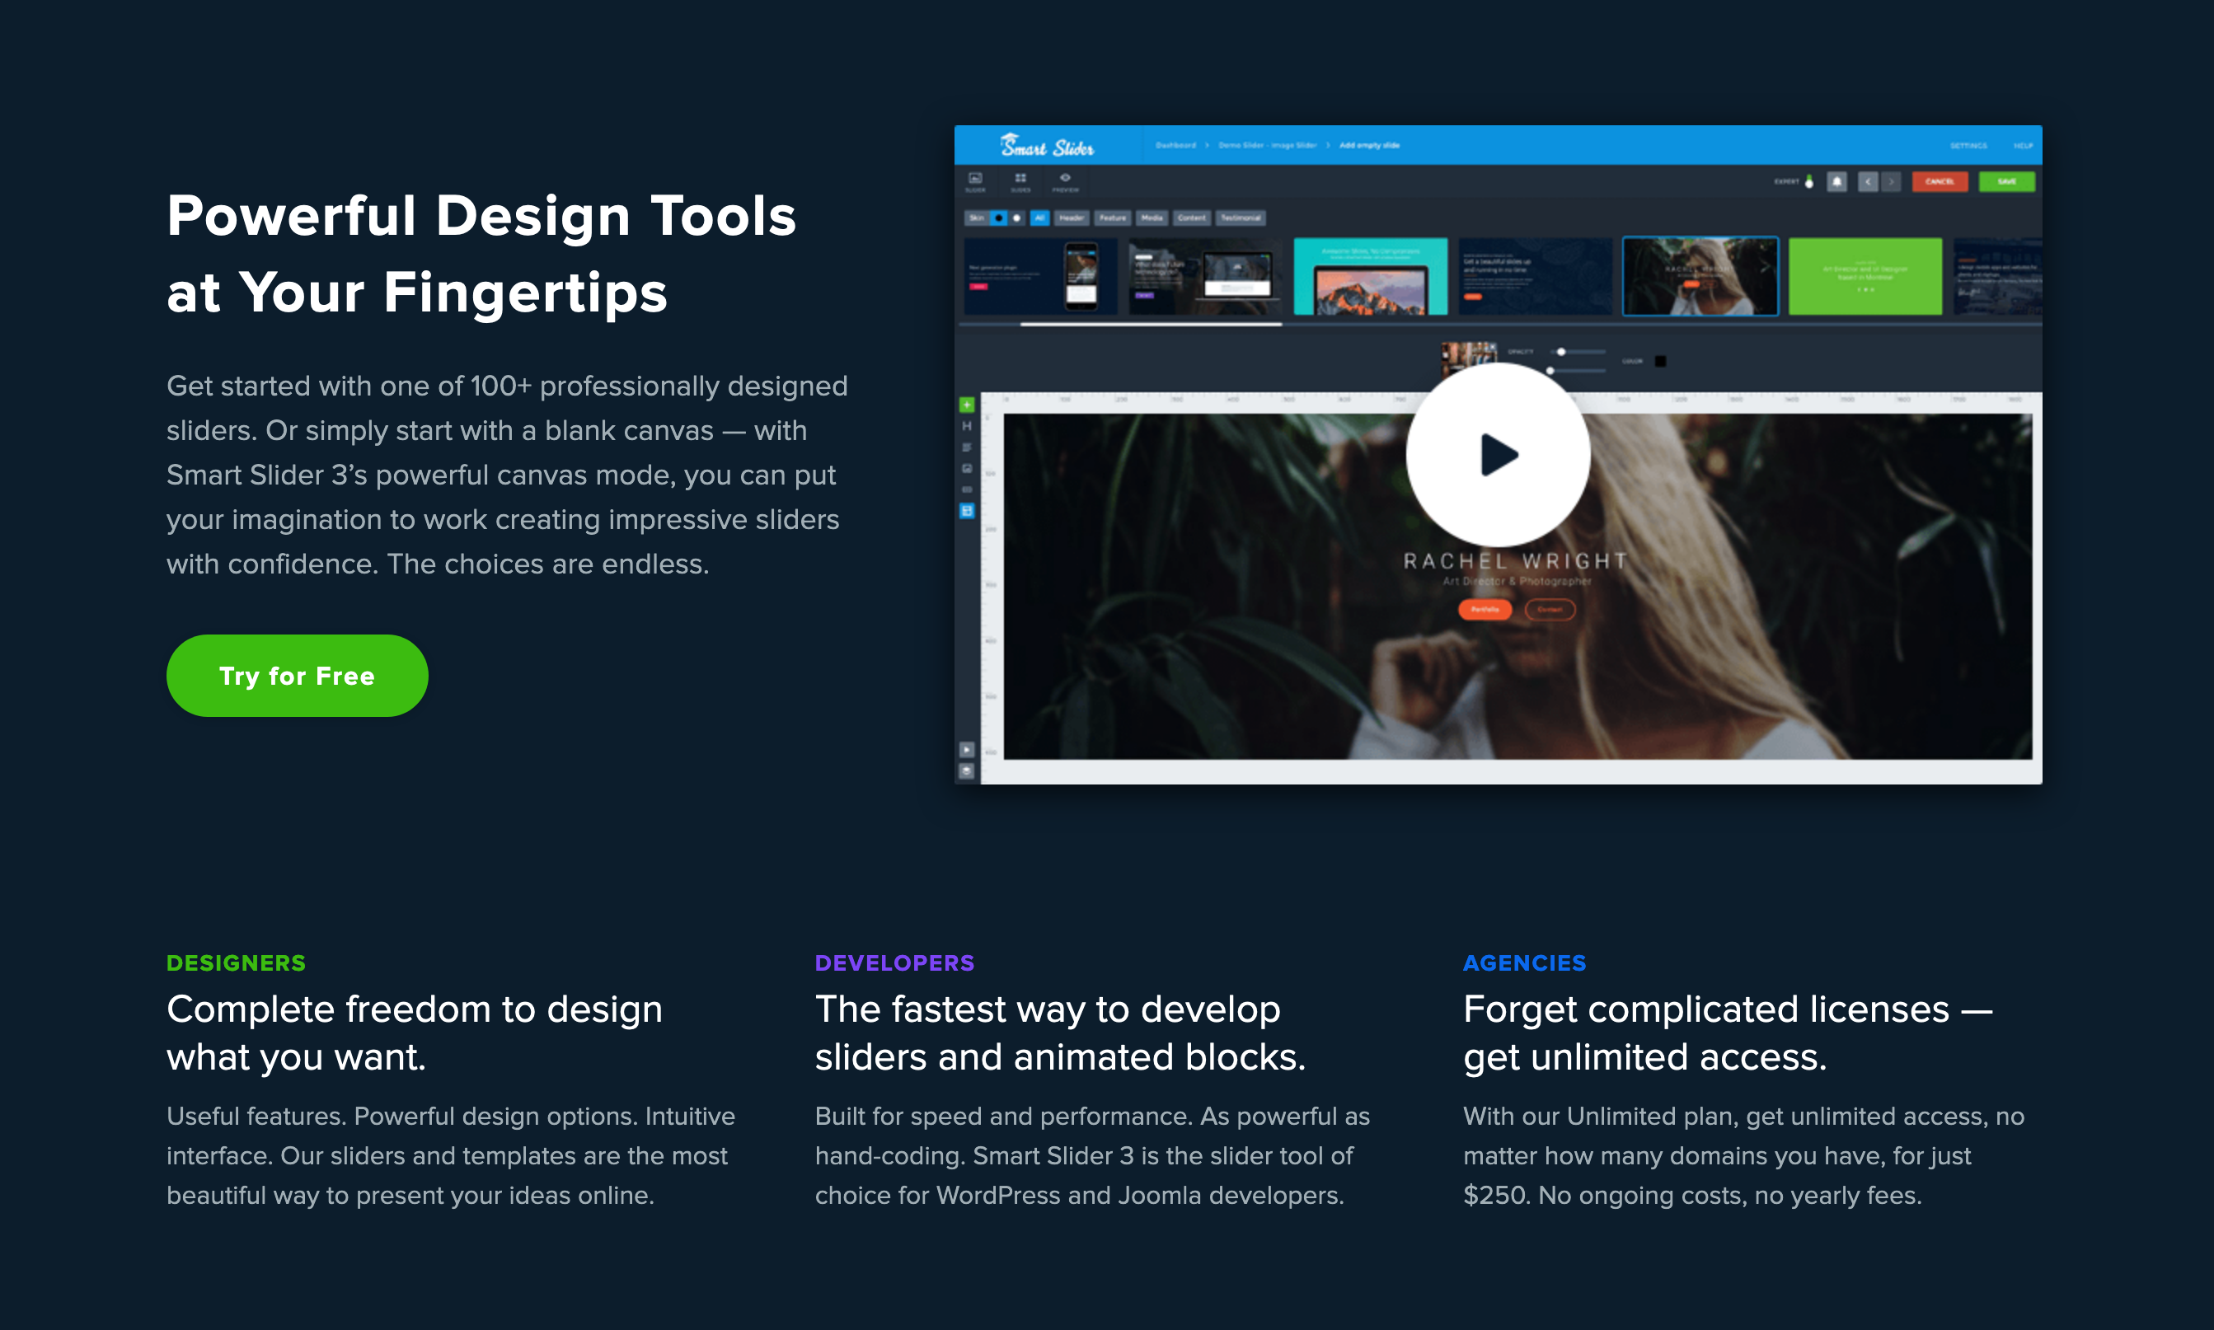The image size is (2214, 1330).
Task: Select the text paragraph layer icon
Action: click(967, 447)
